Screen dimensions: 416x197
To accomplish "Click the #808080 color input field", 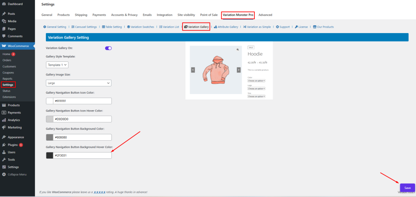I will click(x=82, y=137).
